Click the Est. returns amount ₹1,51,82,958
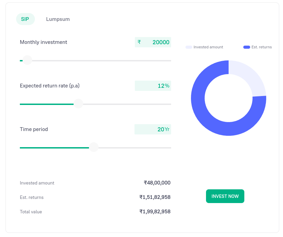 point(155,197)
